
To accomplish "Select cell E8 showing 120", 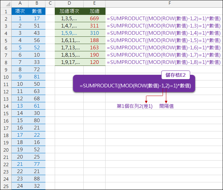I will [x=95, y=62].
